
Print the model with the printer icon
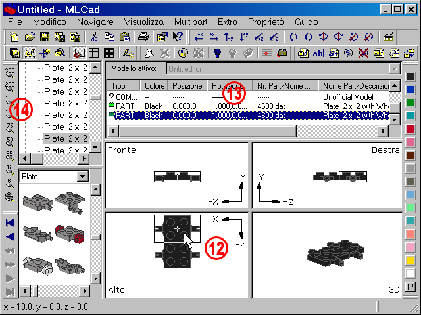coord(143,37)
